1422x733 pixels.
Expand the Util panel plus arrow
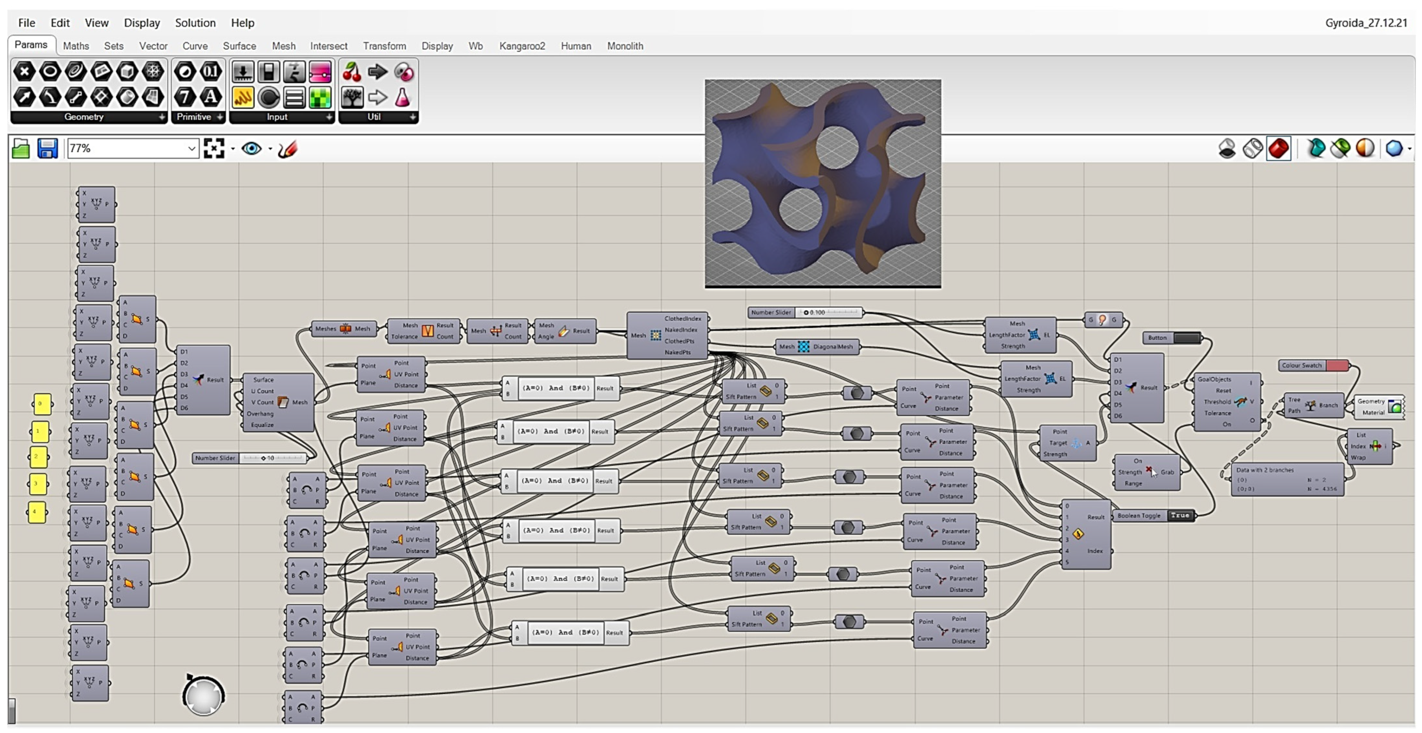412,117
